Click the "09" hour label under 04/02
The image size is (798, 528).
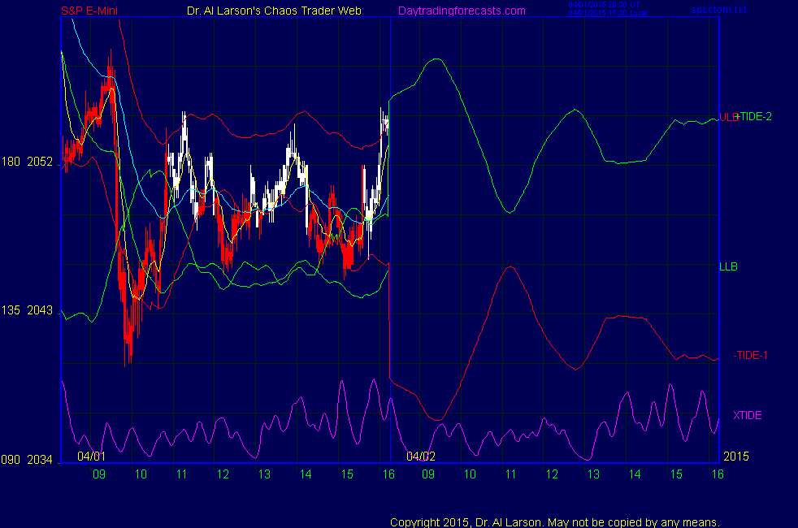pyautogui.click(x=428, y=474)
